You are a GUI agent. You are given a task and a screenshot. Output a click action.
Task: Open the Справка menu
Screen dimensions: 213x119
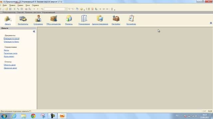[x=35, y=5]
